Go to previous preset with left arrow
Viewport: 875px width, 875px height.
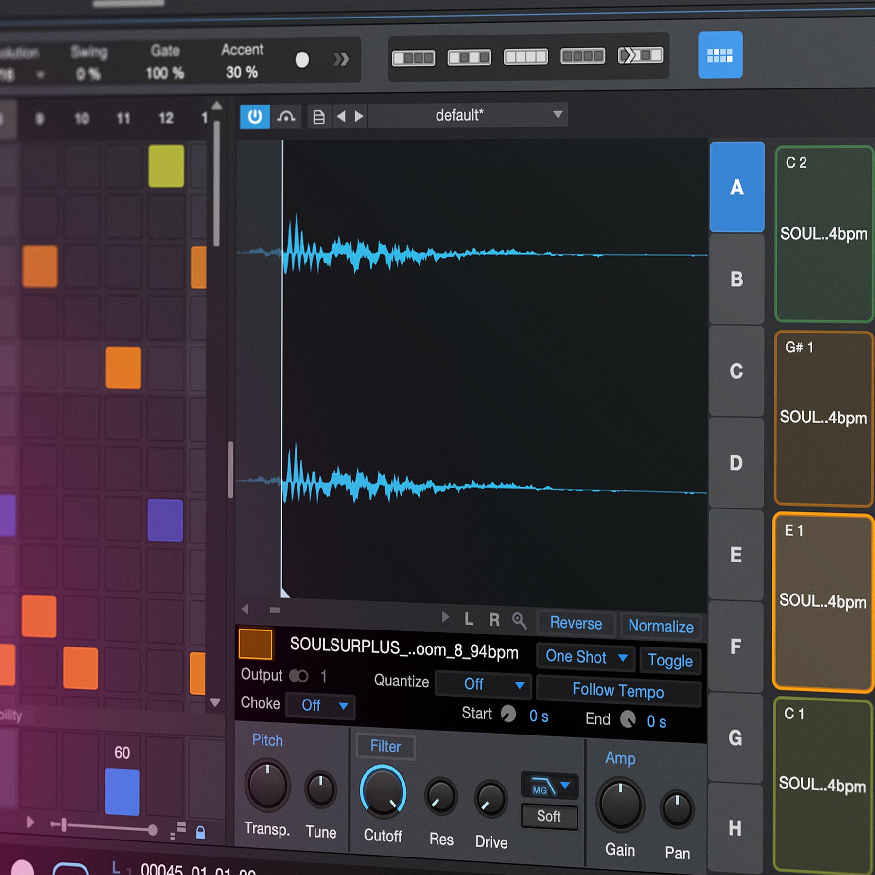point(341,117)
